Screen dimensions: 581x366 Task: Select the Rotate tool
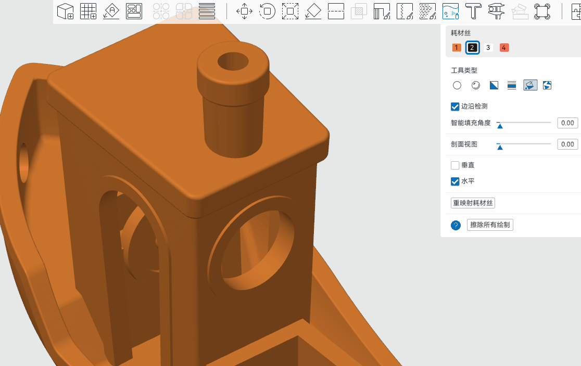coord(267,11)
